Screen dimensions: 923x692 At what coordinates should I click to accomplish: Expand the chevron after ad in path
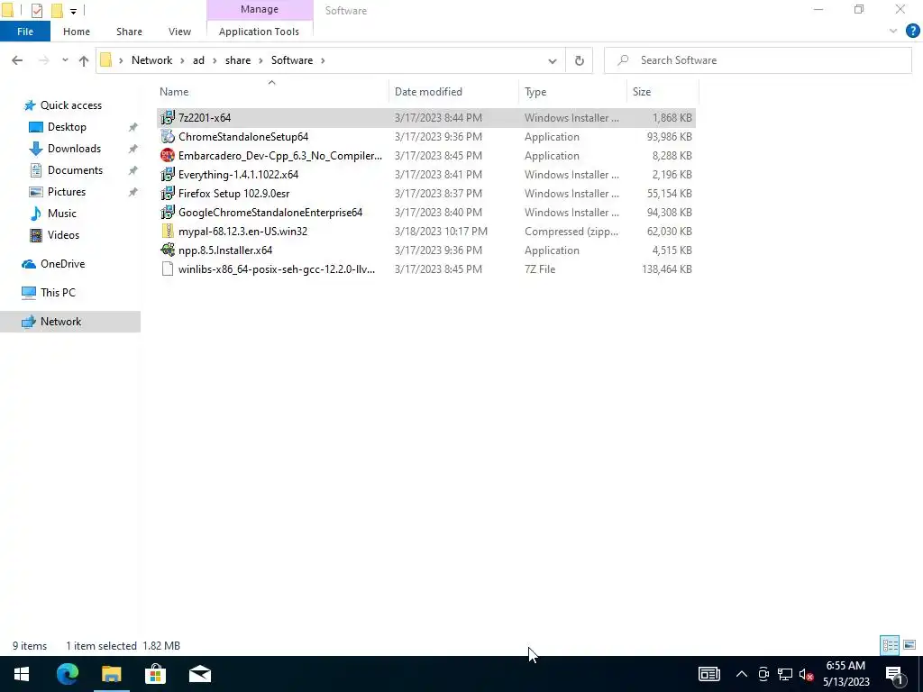coord(215,60)
